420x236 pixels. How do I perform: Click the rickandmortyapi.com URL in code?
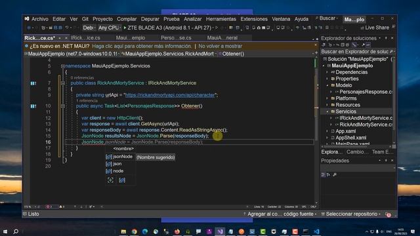tap(170, 95)
